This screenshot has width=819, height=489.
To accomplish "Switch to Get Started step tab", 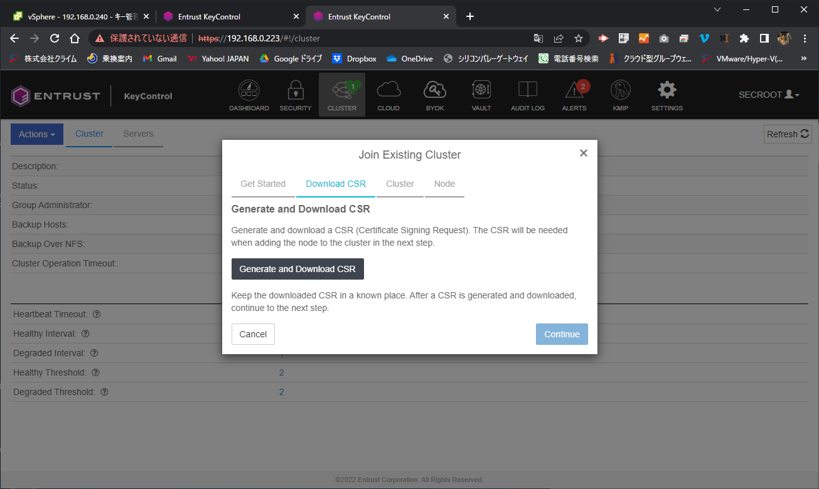I will 263,184.
